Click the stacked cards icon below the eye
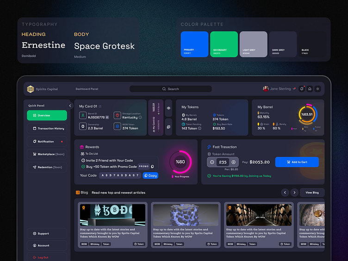 point(168,127)
